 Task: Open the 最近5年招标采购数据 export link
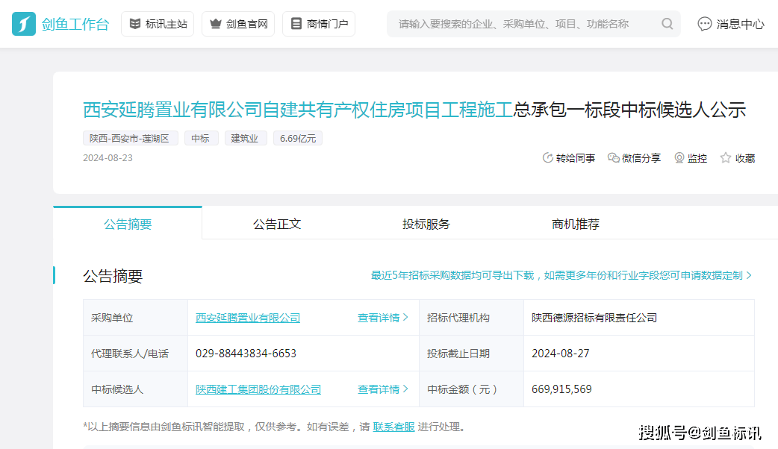click(561, 275)
